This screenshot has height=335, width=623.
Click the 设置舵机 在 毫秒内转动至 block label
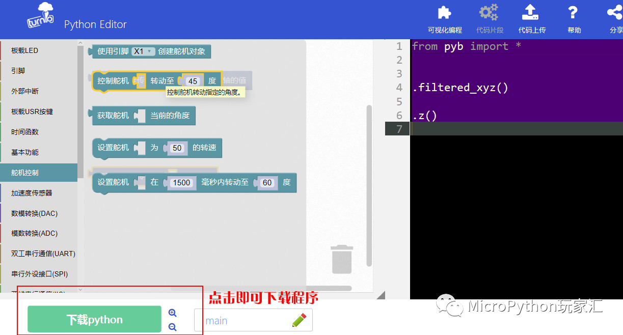(x=194, y=182)
